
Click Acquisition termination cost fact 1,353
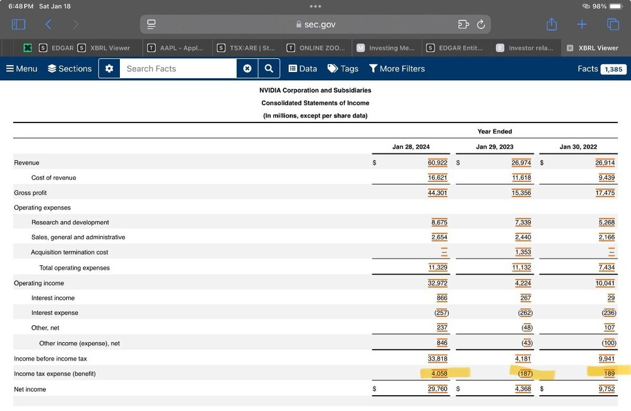click(522, 252)
